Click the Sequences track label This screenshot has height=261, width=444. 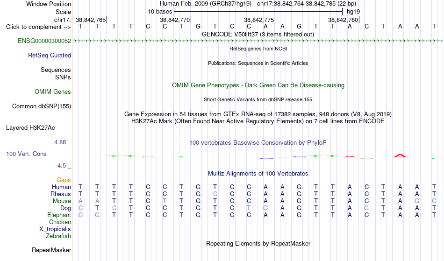pos(56,70)
